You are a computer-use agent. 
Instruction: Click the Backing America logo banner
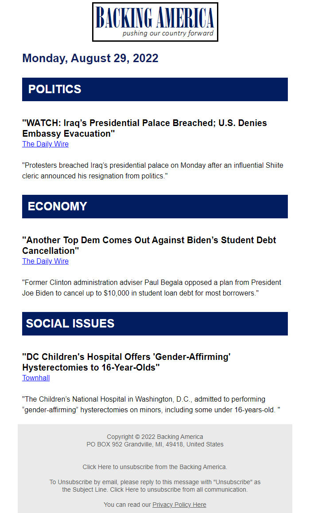pos(155,22)
